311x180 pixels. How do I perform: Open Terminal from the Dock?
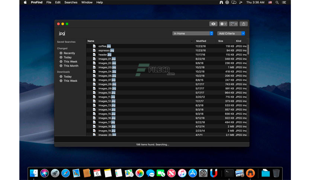coord(229,173)
